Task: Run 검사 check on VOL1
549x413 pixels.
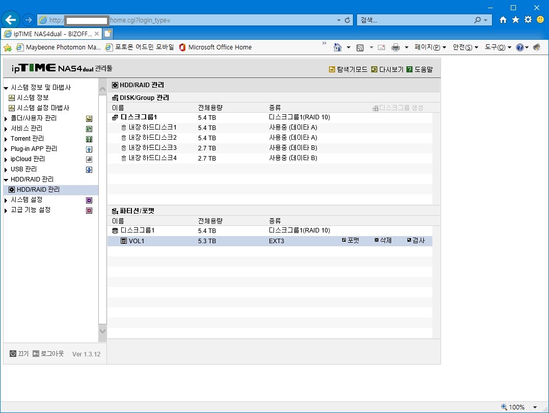Action: tap(416, 240)
